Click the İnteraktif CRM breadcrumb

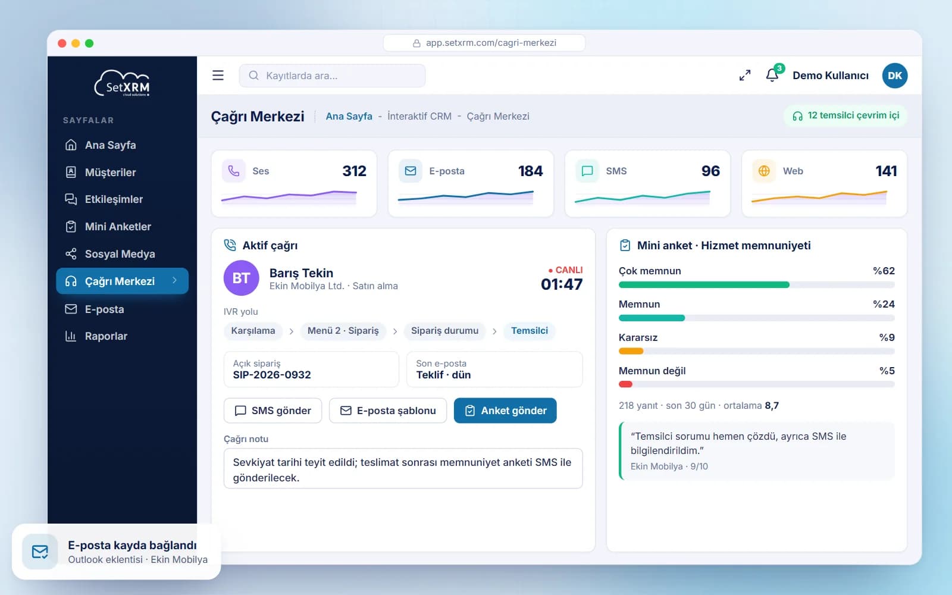point(419,116)
